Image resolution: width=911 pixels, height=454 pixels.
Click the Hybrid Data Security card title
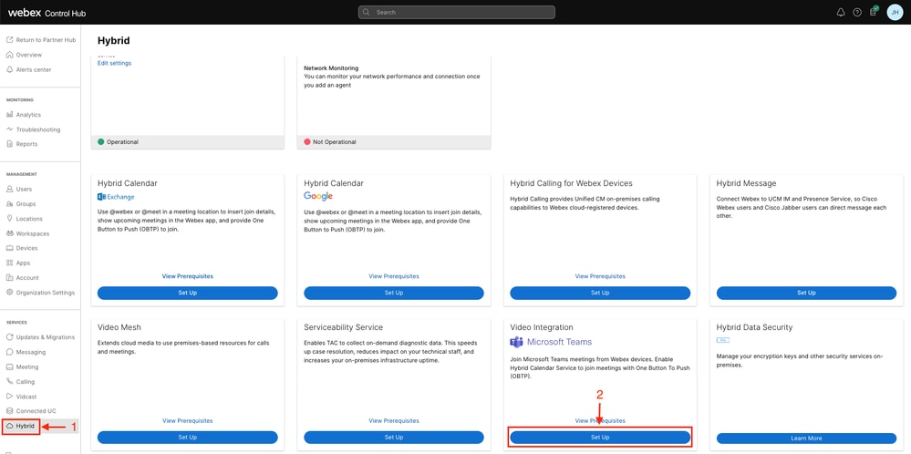(x=754, y=327)
